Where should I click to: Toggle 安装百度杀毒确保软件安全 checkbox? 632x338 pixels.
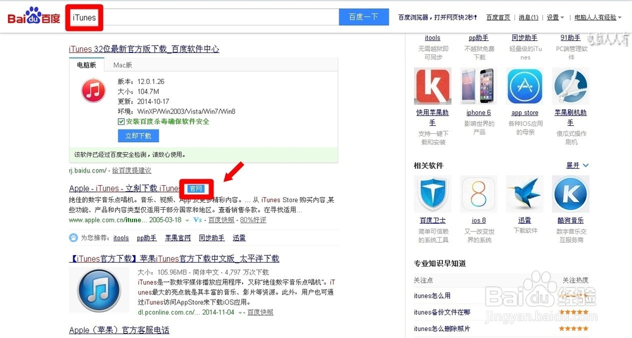pyautogui.click(x=121, y=122)
